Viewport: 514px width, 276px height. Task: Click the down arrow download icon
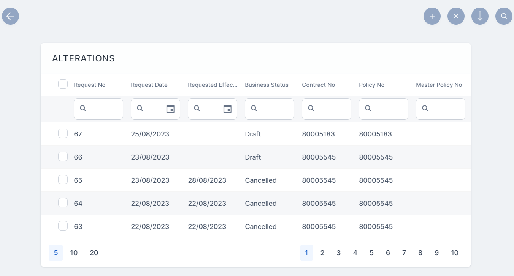click(x=480, y=16)
